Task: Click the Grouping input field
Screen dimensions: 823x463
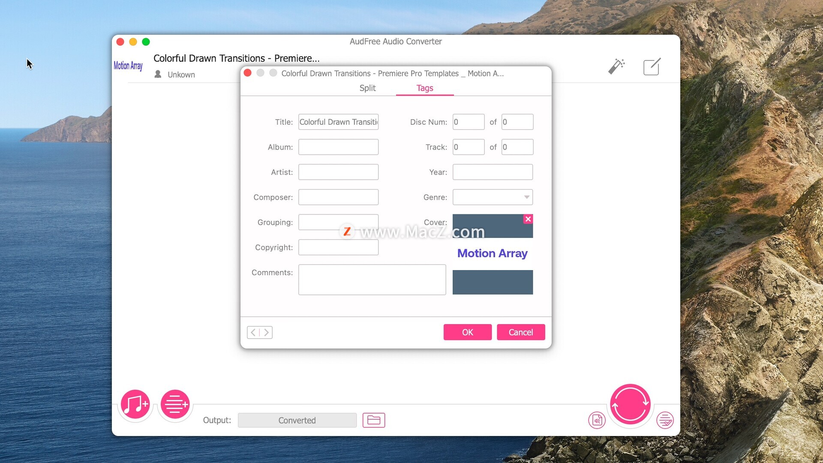Action: [339, 222]
